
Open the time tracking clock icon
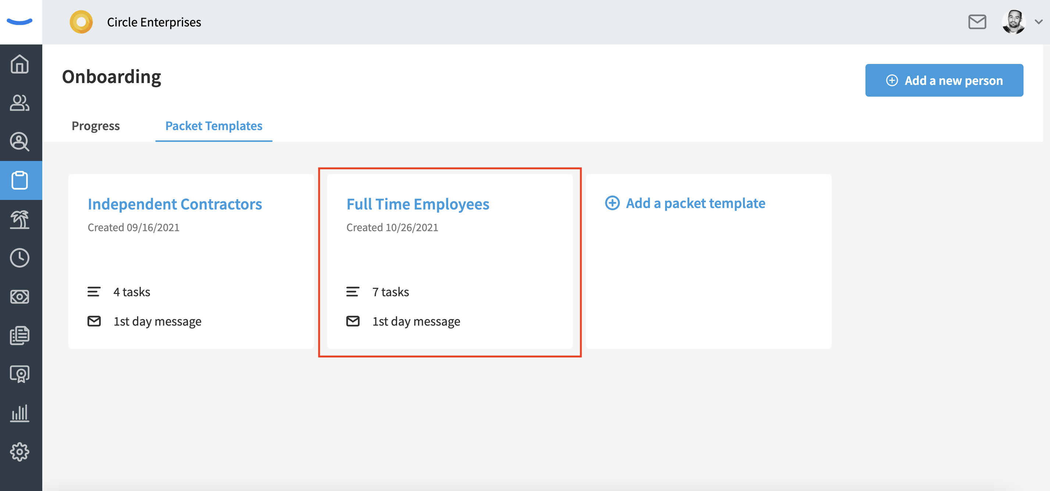tap(19, 258)
